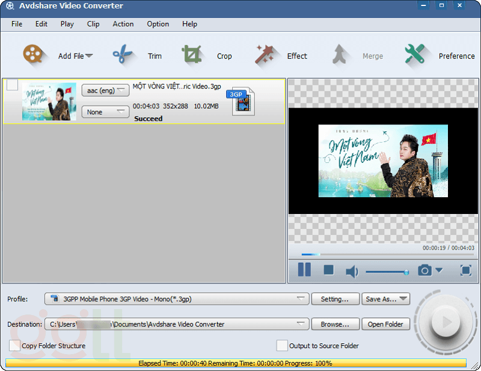Expand the aac (eng) audio track dropdown
Image resolution: width=481 pixels, height=371 pixels.
pos(105,90)
